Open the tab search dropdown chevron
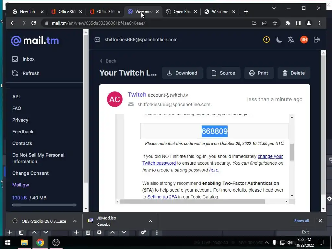 [274, 8]
